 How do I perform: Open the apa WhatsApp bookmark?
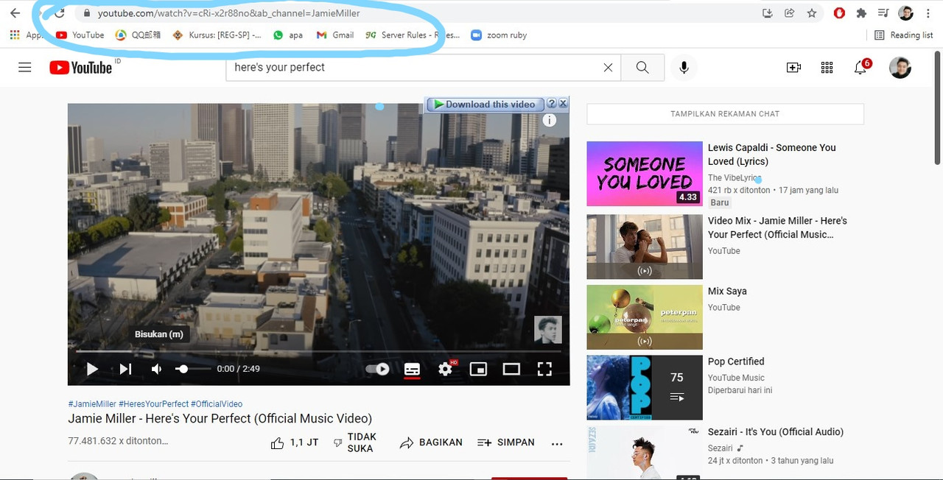287,35
